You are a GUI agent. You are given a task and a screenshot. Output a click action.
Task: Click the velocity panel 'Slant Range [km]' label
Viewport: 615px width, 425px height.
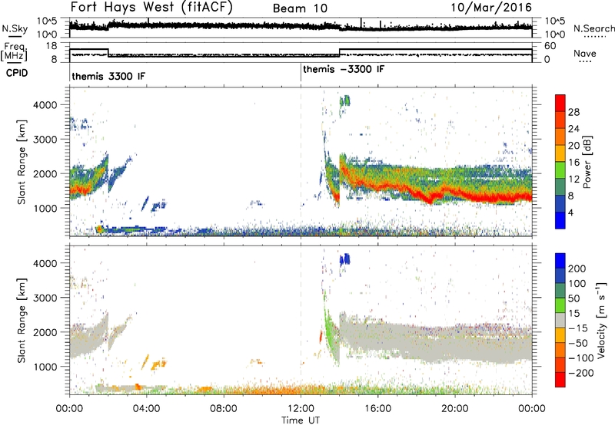pos(22,320)
